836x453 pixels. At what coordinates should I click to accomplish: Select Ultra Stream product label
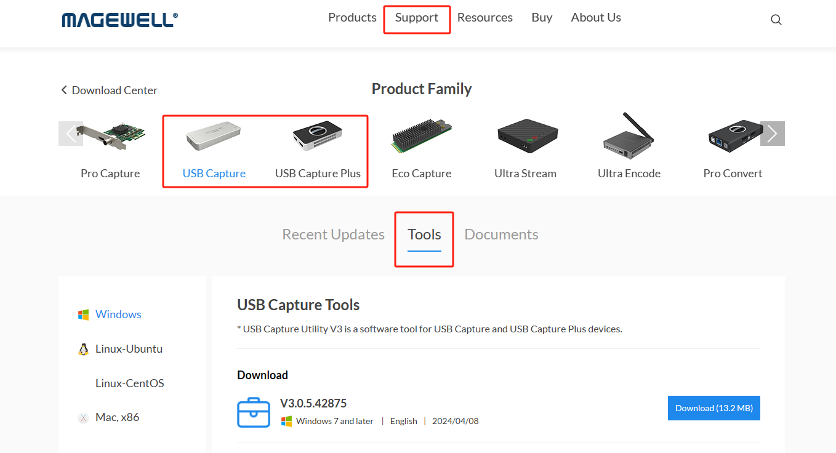525,174
